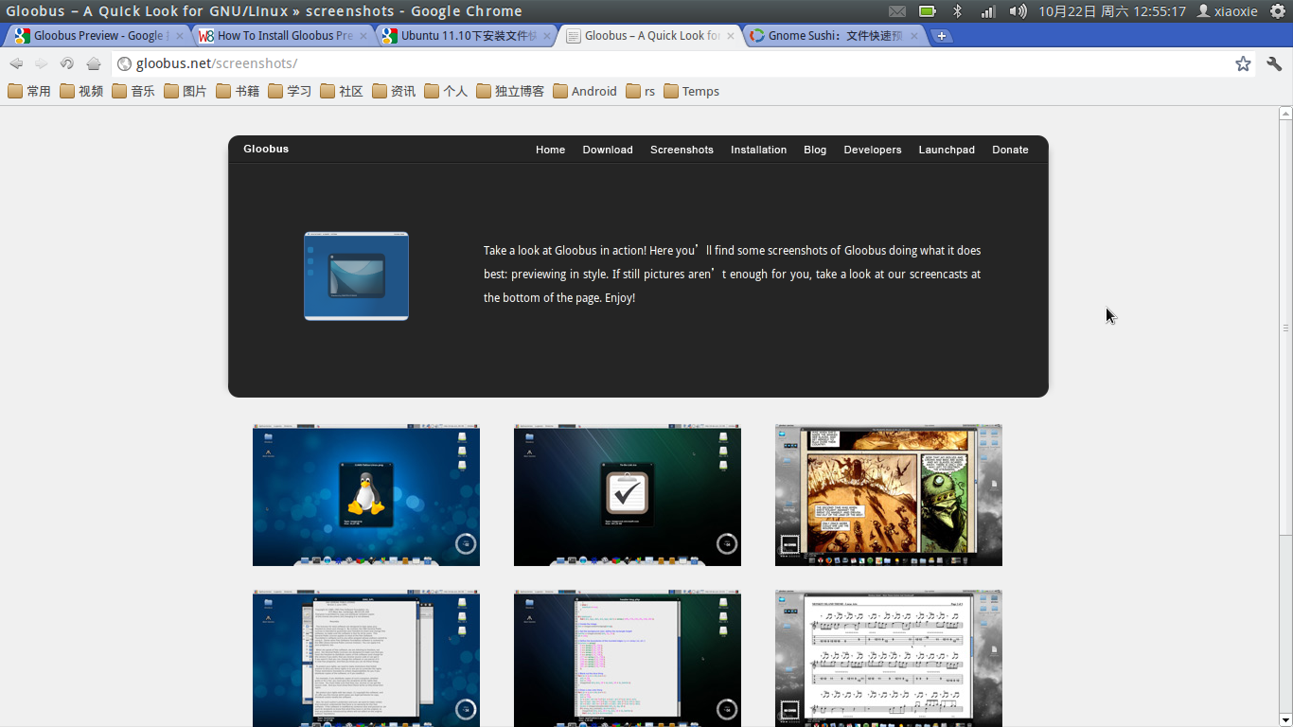The width and height of the screenshot is (1293, 727).
Task: Click the browser back arrow
Action: coord(16,63)
